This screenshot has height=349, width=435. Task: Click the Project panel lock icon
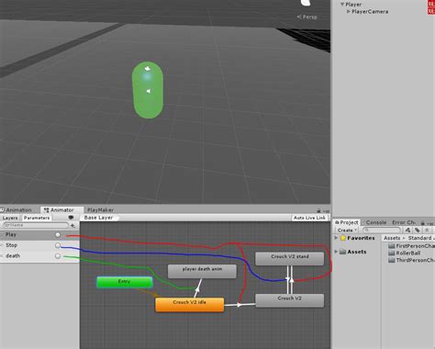click(x=422, y=223)
